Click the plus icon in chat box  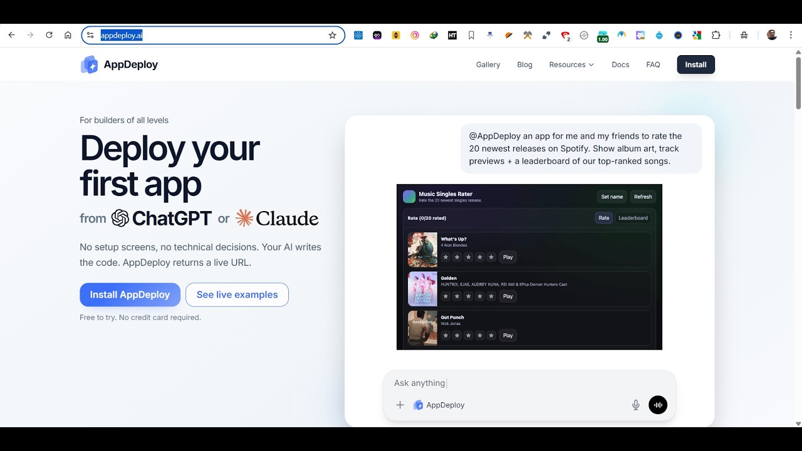(400, 405)
